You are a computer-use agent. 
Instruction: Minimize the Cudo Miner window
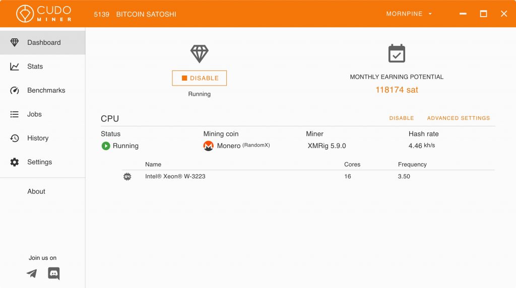coord(463,14)
